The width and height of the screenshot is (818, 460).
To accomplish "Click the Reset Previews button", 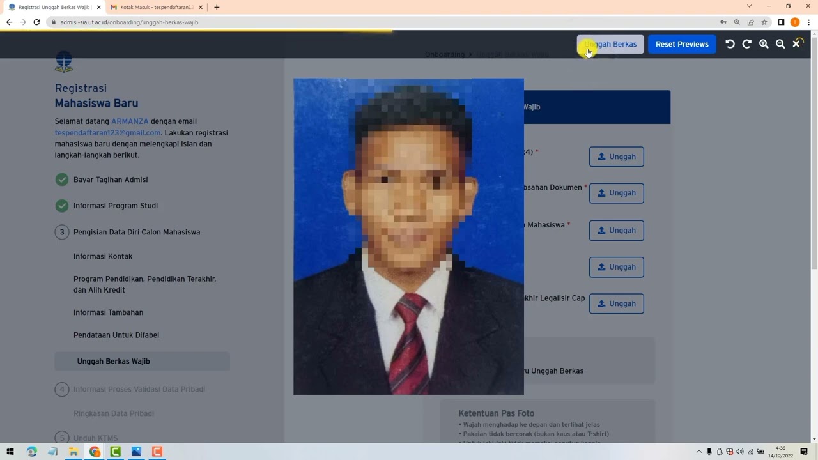I will pos(682,44).
